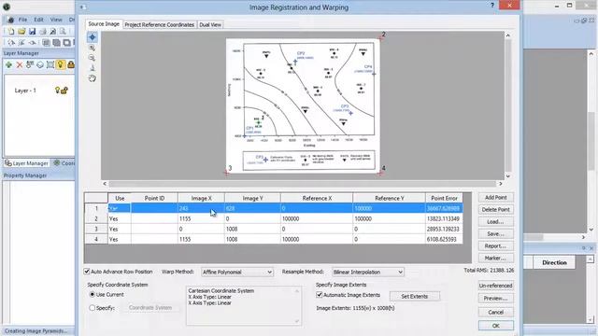The image size is (598, 336).
Task: Click the Cancel button
Action: pos(496,312)
